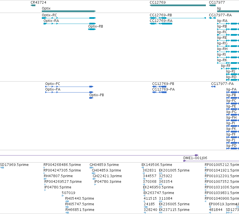Select the lig-RA transcript label
The height and width of the screenshot is (214, 239).
tap(222, 21)
